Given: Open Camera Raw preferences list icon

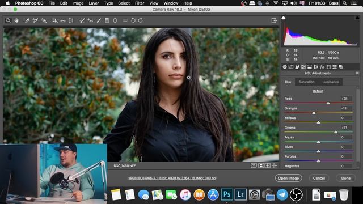Looking at the screenshot, I should 125,20.
